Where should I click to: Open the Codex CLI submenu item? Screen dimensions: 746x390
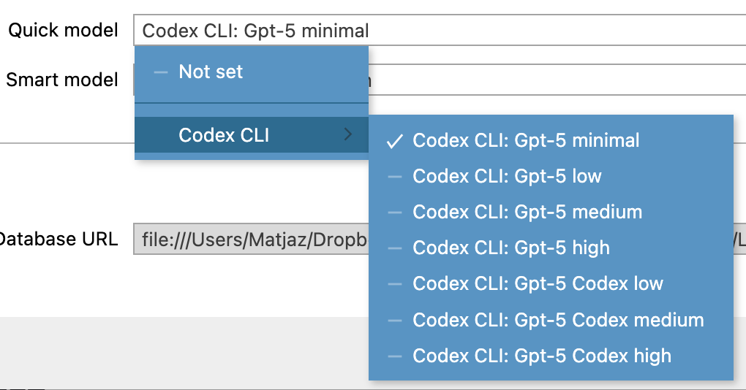[x=224, y=134]
